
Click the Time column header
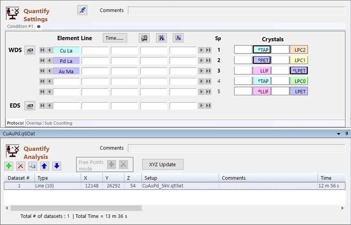pyautogui.click(x=331, y=178)
